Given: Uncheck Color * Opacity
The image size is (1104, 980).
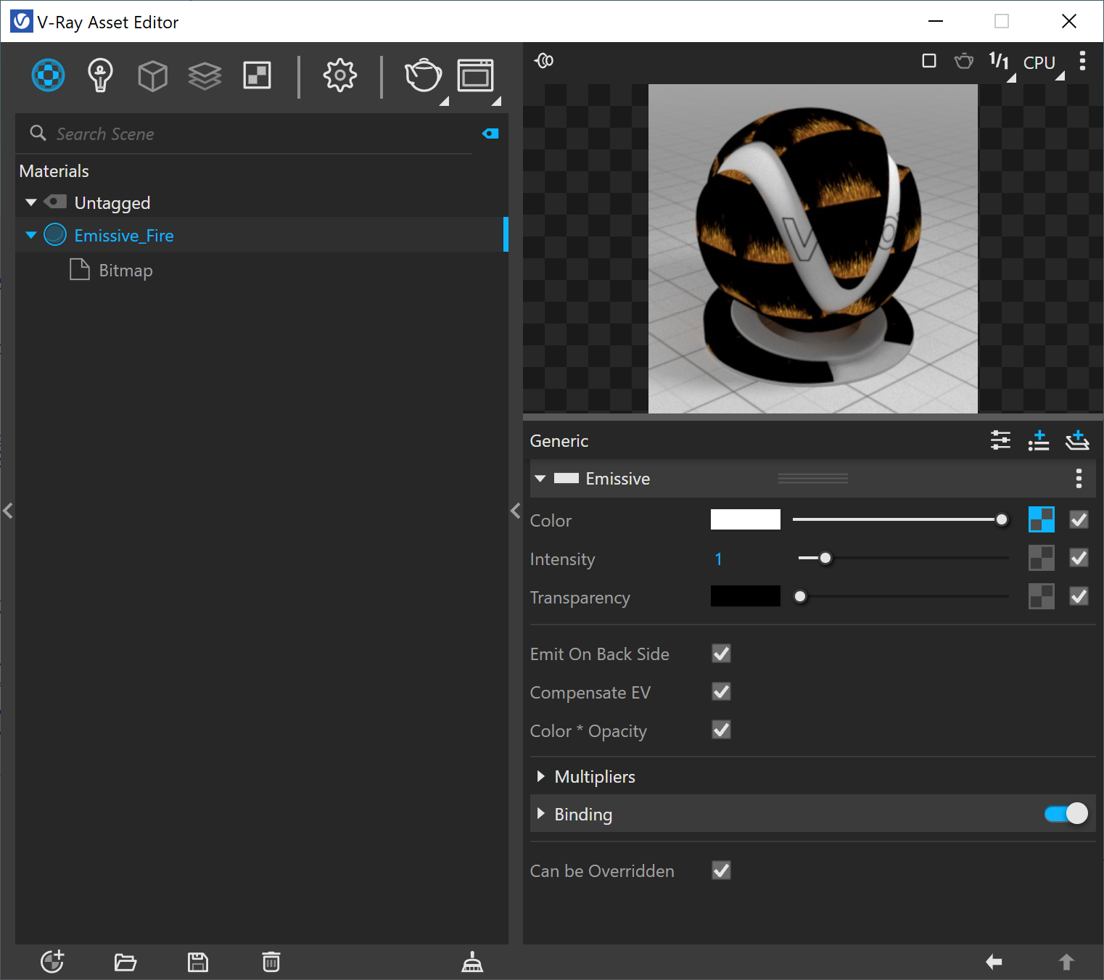Looking at the screenshot, I should click(721, 730).
